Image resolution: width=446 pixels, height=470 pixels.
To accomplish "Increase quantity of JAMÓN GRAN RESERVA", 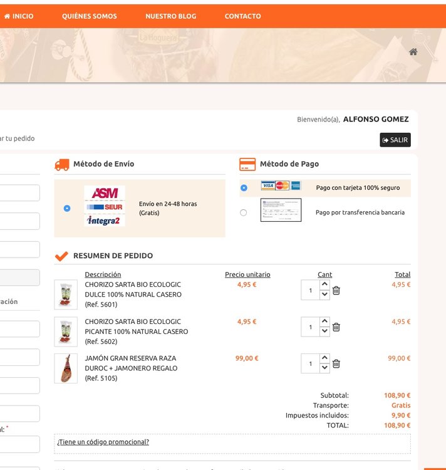I will tap(324, 358).
